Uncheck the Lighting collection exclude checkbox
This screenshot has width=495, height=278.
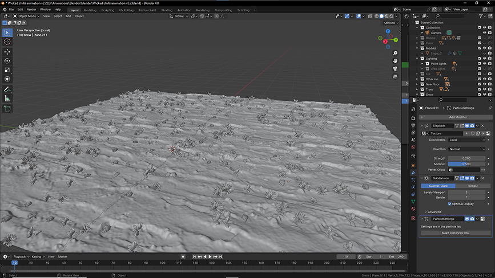coord(479,59)
